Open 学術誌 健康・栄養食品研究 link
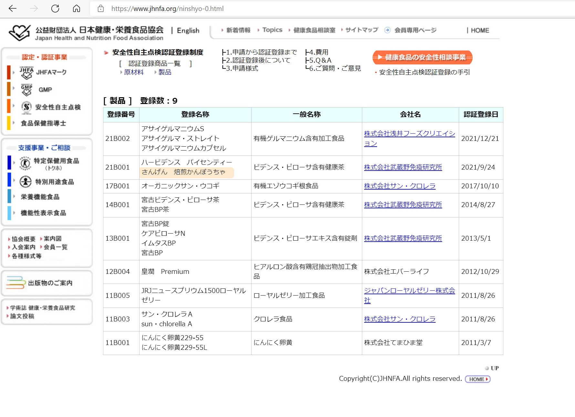Screen dimensions: 575x417 coord(43,308)
